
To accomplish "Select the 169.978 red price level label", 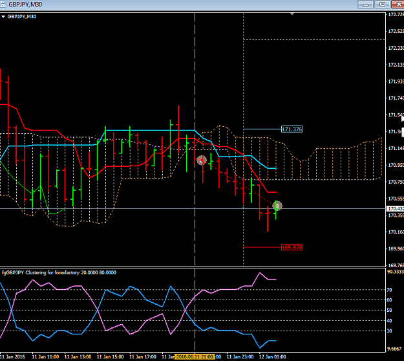I will [x=292, y=248].
